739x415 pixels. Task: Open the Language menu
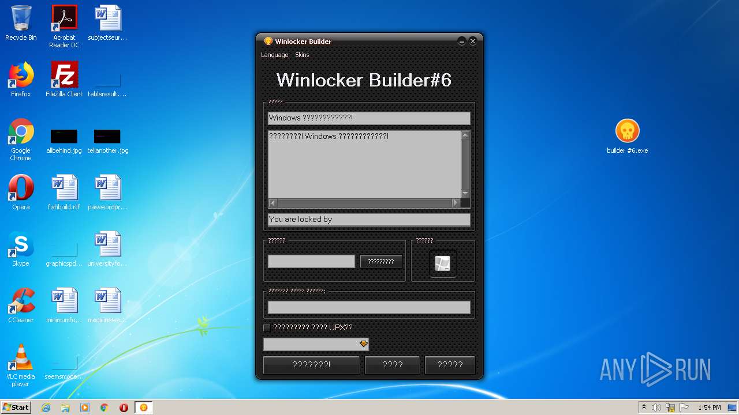[274, 55]
